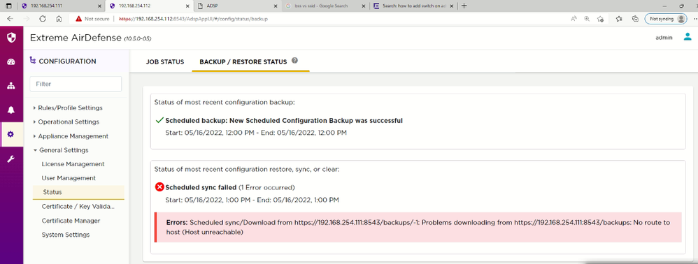Select the Configuration gear icon in sidebar
The height and width of the screenshot is (264, 698).
click(11, 134)
